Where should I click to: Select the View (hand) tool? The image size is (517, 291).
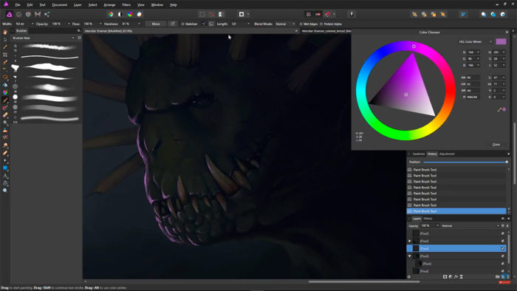coord(5,32)
